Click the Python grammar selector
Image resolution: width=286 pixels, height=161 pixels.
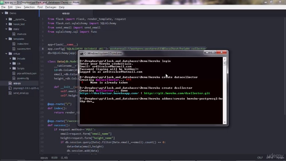(280, 158)
